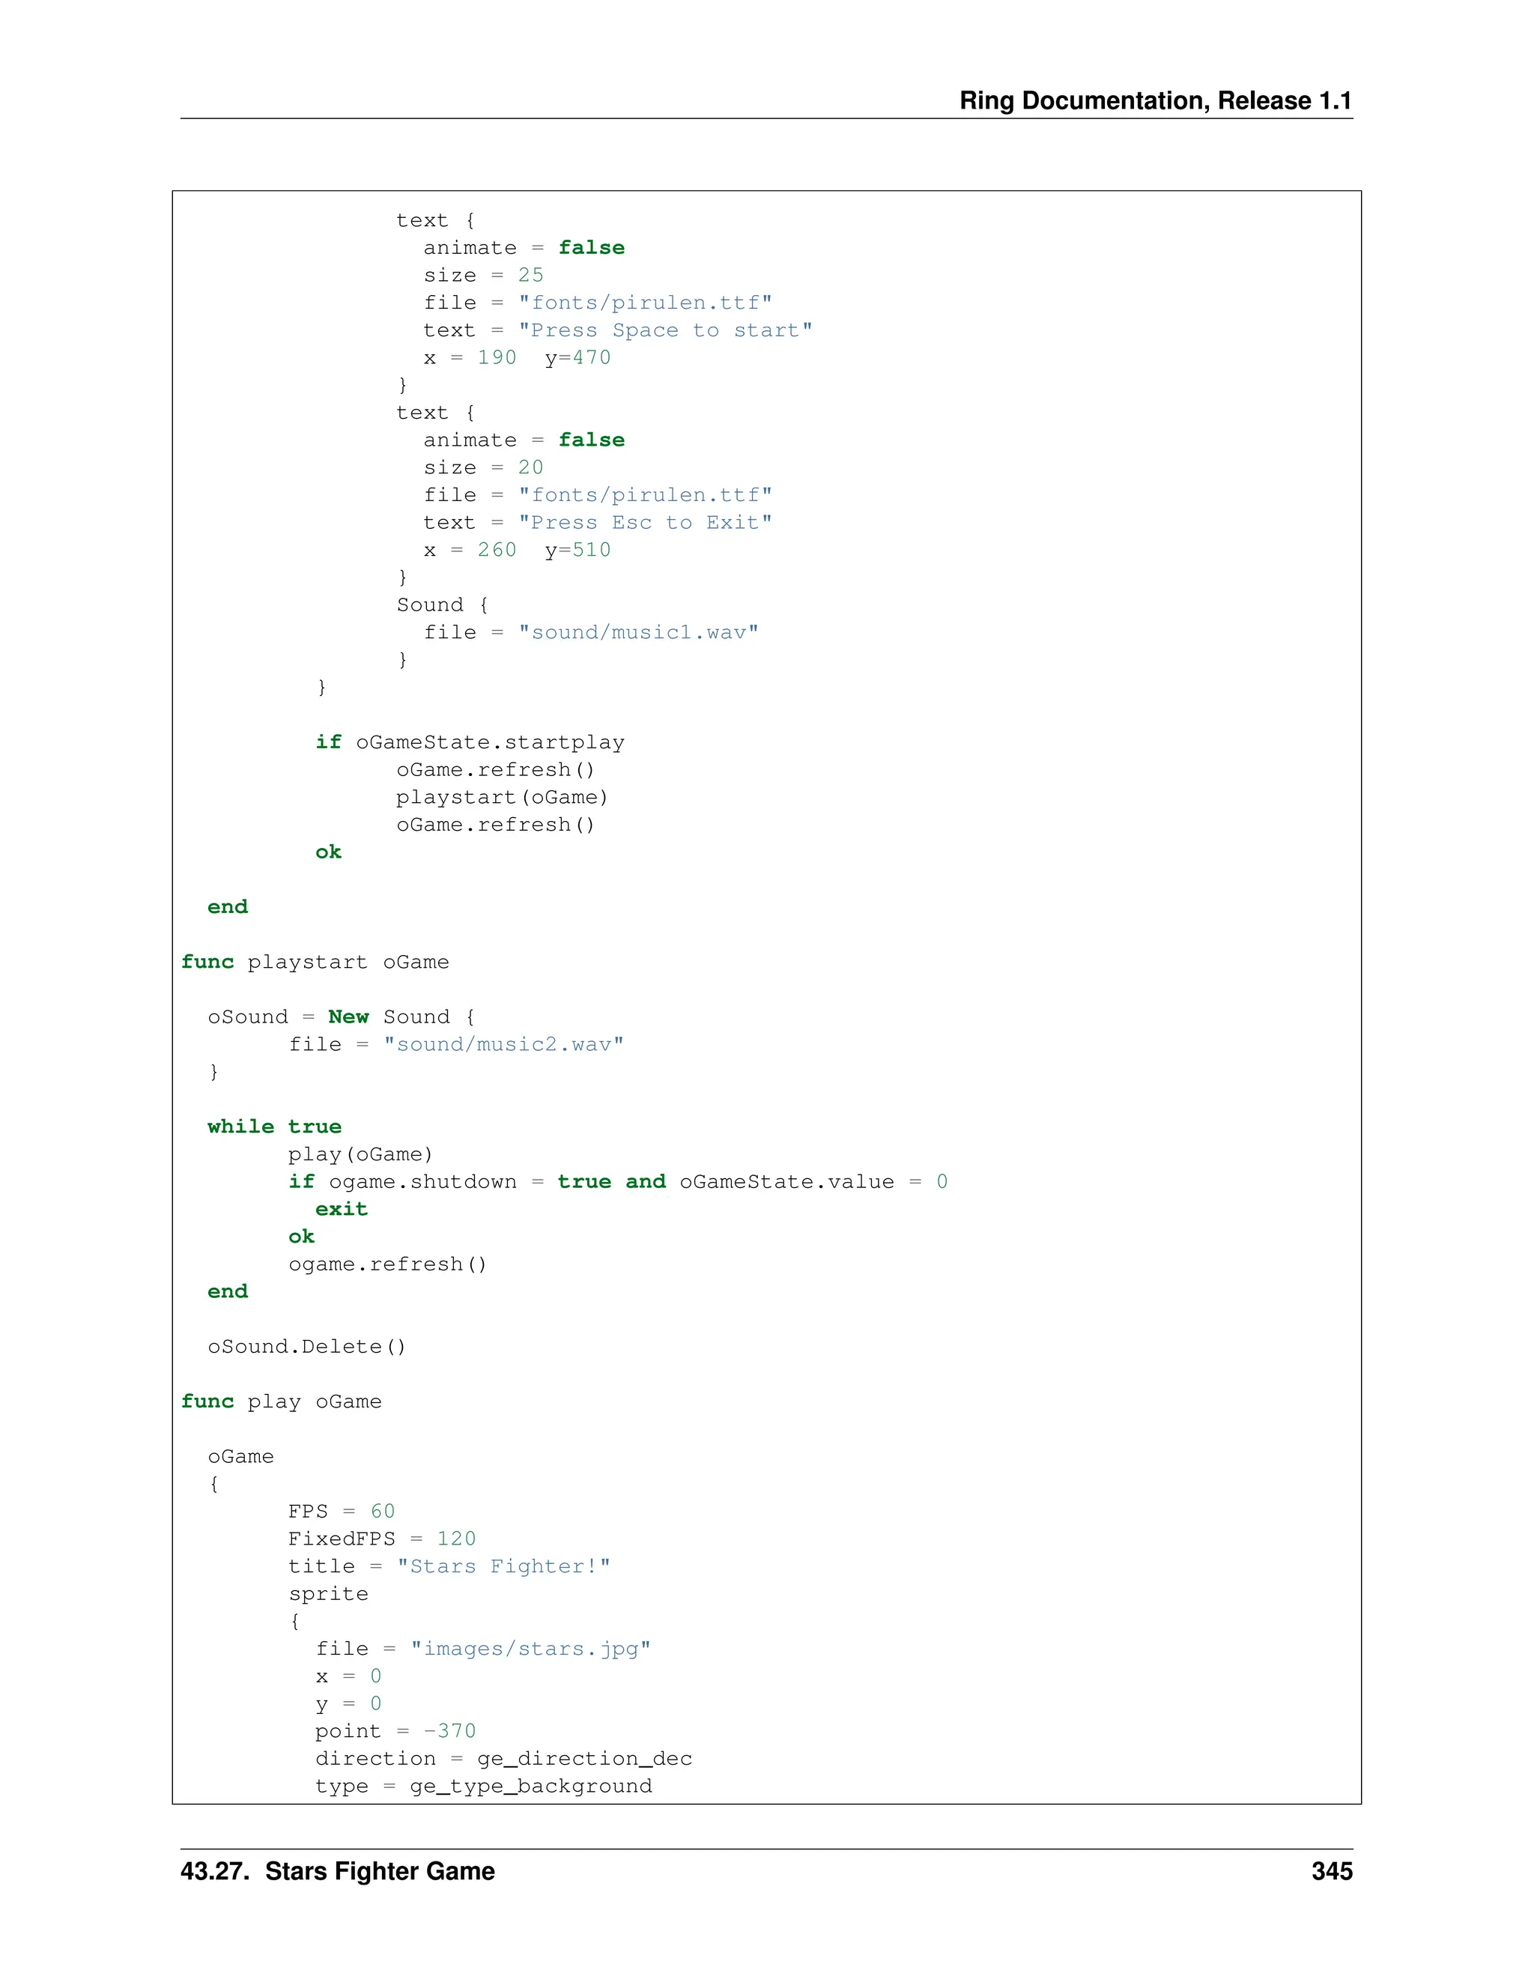
Task: Click the string "Press Space to start"
Action: [665, 330]
